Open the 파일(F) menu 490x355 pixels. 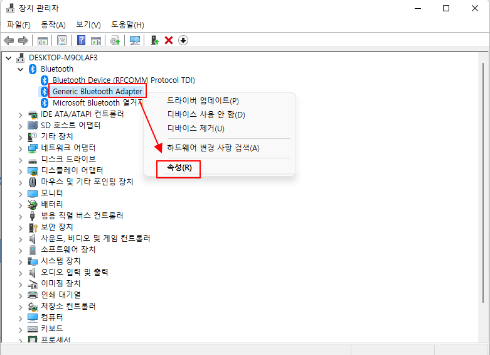[x=19, y=25]
